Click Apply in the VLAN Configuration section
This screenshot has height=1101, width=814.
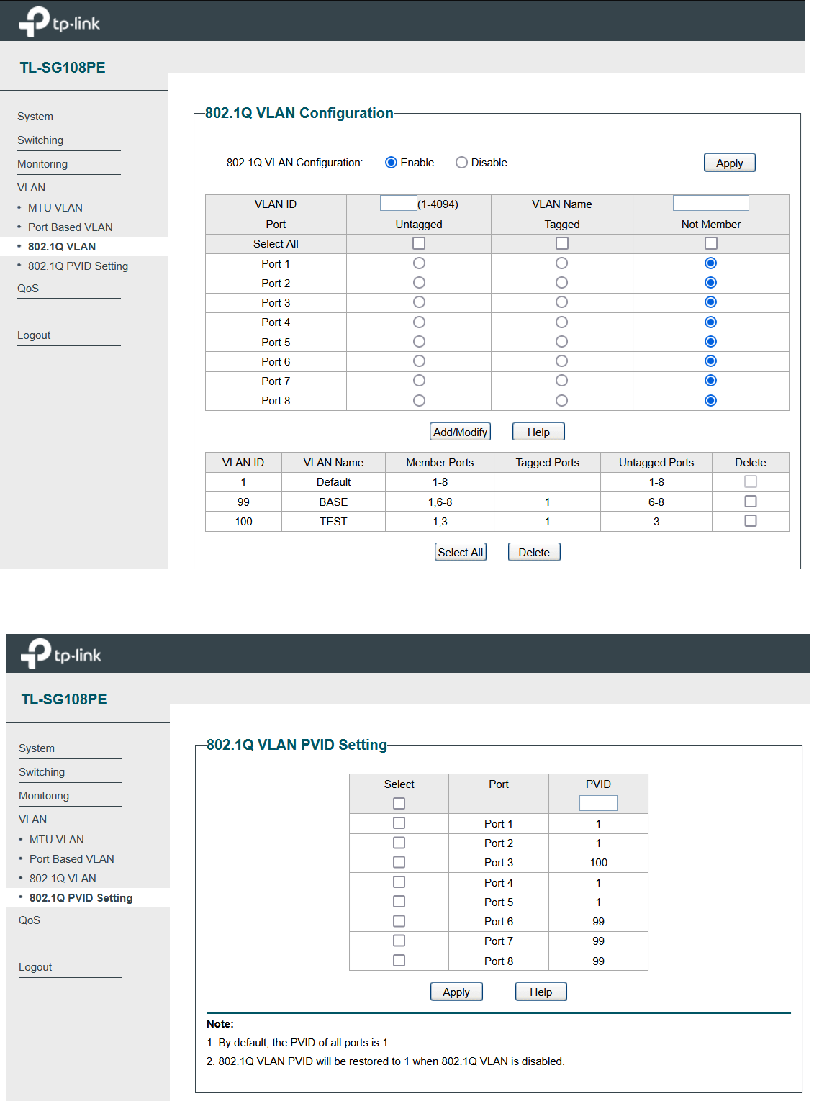click(x=729, y=163)
